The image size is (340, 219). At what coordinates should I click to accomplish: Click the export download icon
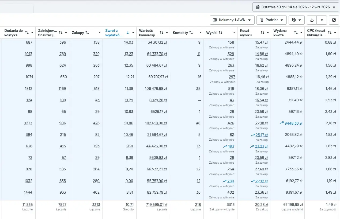coord(312,20)
